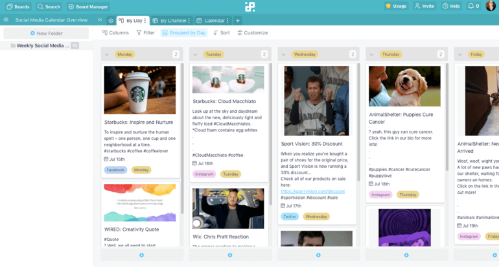Open WIRED: Creativity Quote card title
The height and width of the screenshot is (267, 499).
(x=132, y=229)
